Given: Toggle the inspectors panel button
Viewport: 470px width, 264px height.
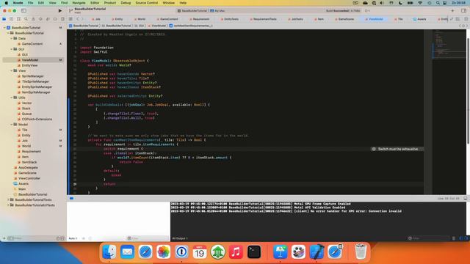Looking at the screenshot, I should [x=463, y=11].
